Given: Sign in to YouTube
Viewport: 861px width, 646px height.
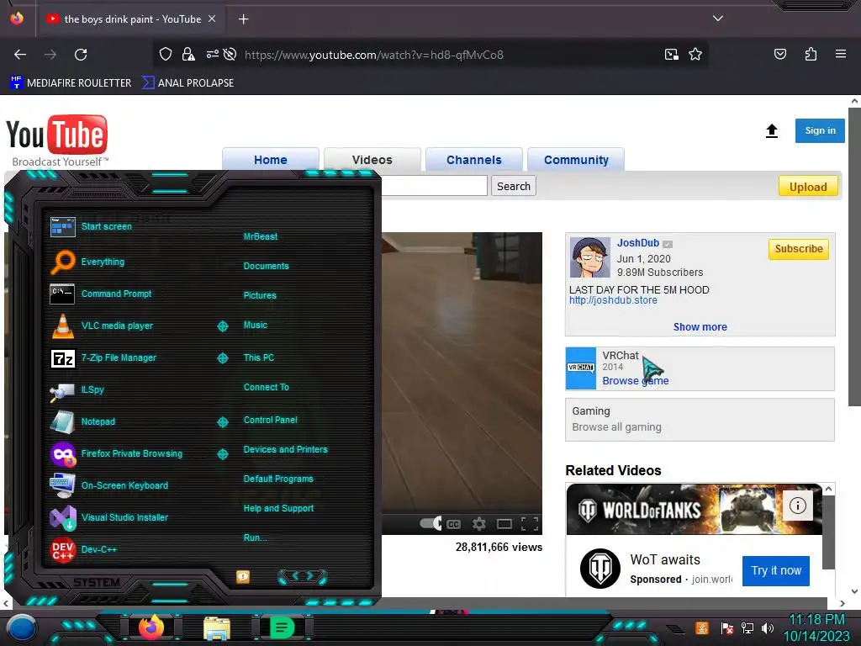Looking at the screenshot, I should (x=820, y=130).
